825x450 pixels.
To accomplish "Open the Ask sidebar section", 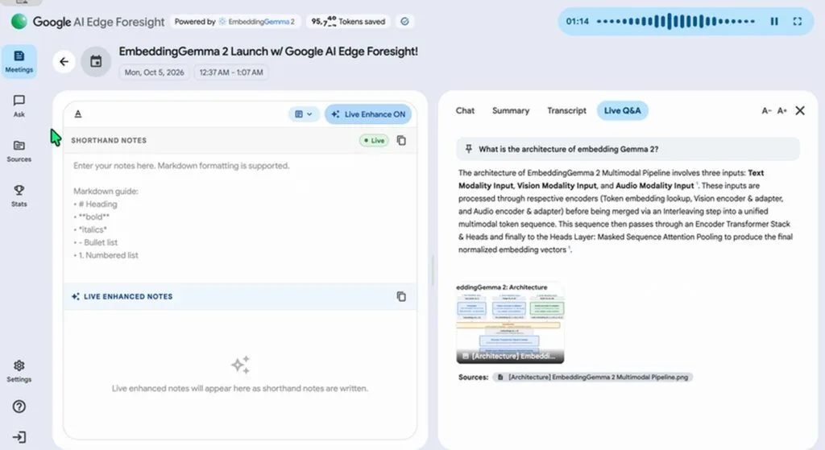I will 19,105.
